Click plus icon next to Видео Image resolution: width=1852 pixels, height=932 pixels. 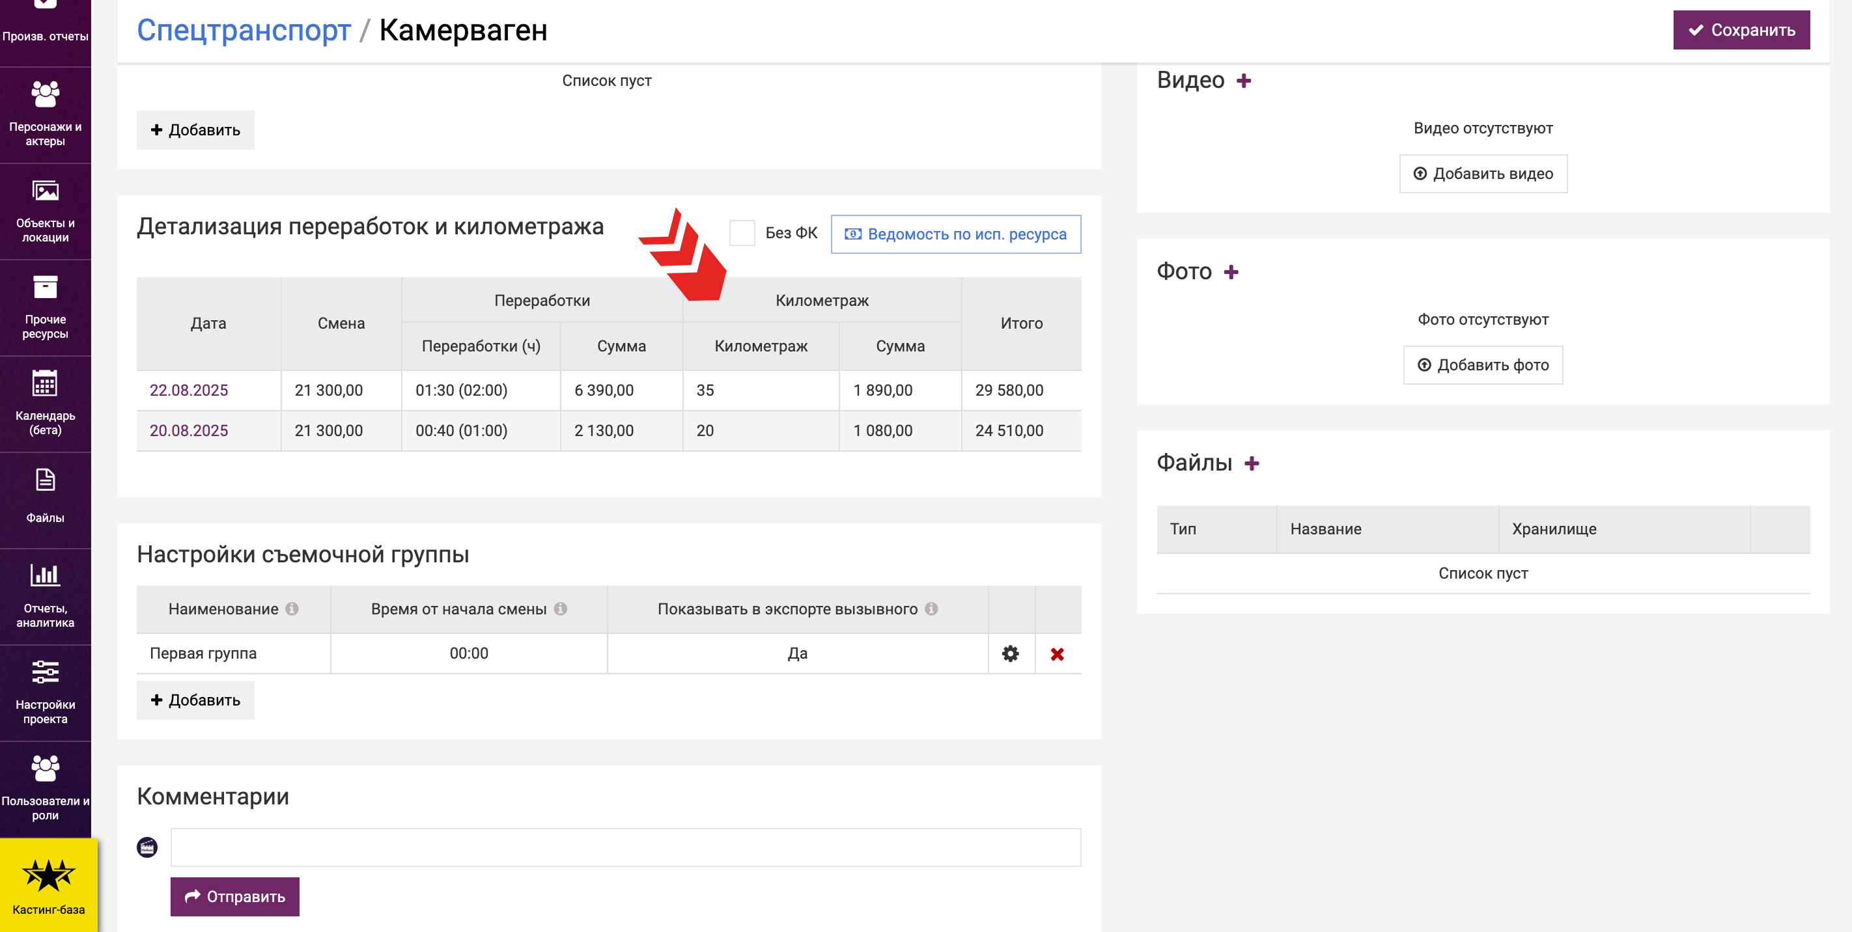(x=1244, y=81)
